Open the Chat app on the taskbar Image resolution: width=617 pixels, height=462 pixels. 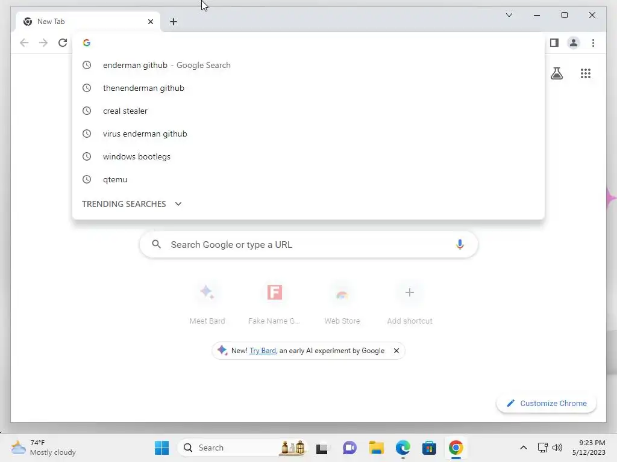(349, 448)
